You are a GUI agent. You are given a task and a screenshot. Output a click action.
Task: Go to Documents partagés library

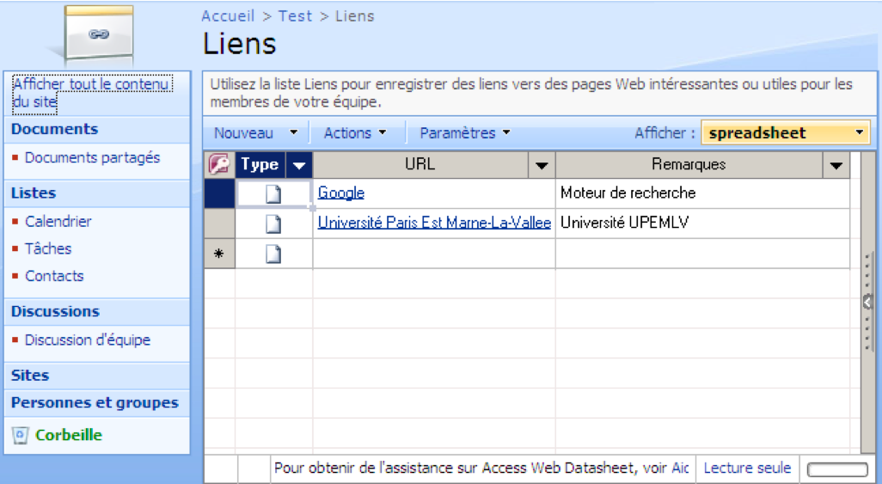click(92, 158)
